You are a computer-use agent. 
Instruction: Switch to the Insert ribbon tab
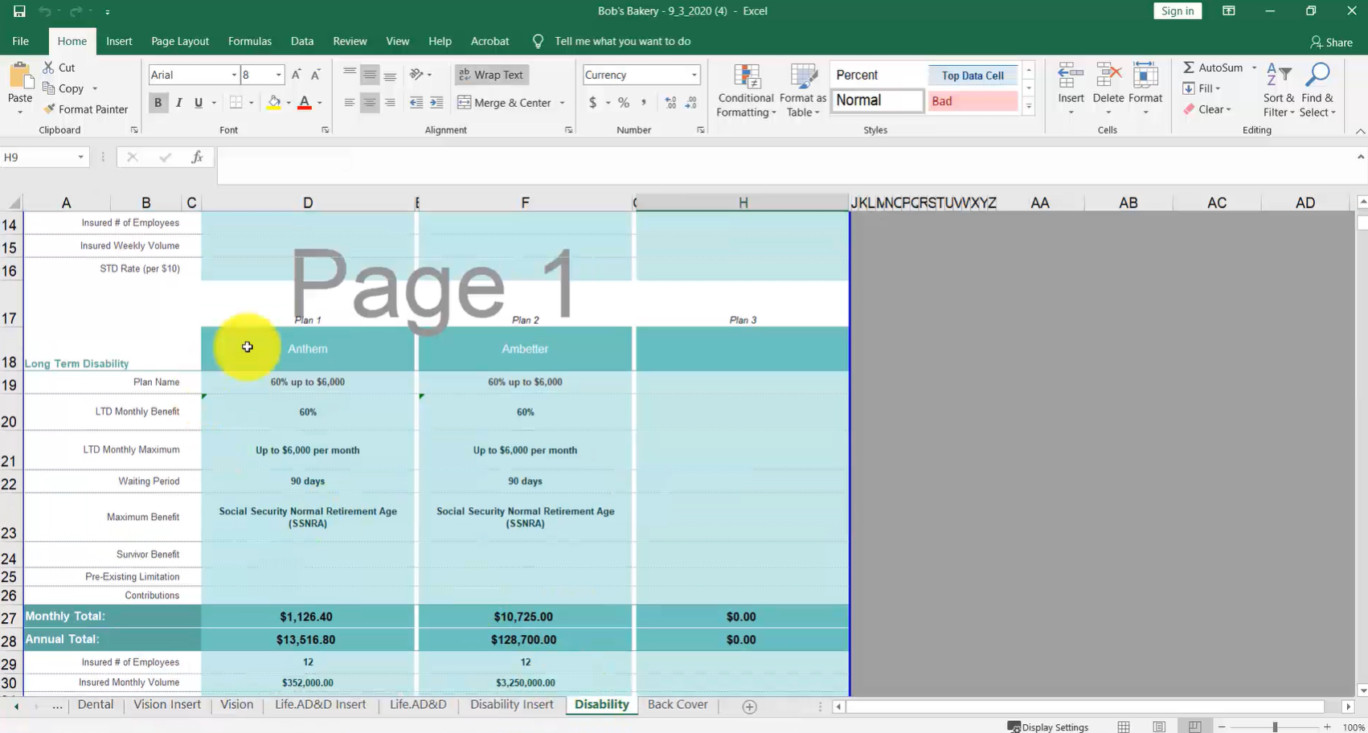pos(119,41)
